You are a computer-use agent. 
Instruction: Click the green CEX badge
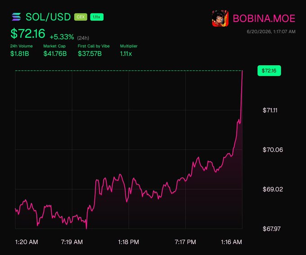[81, 17]
